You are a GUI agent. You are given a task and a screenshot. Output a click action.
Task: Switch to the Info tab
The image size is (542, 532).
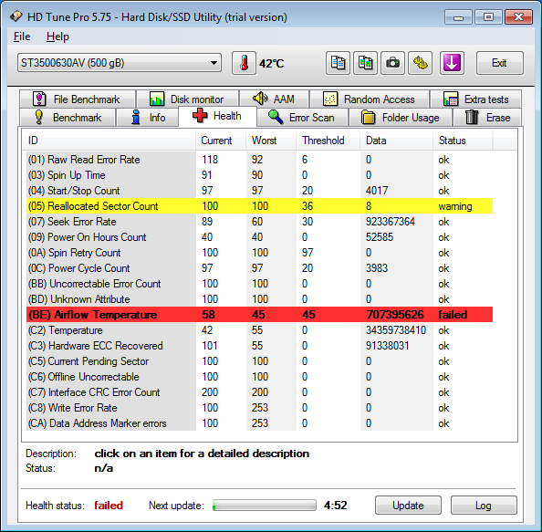[148, 118]
